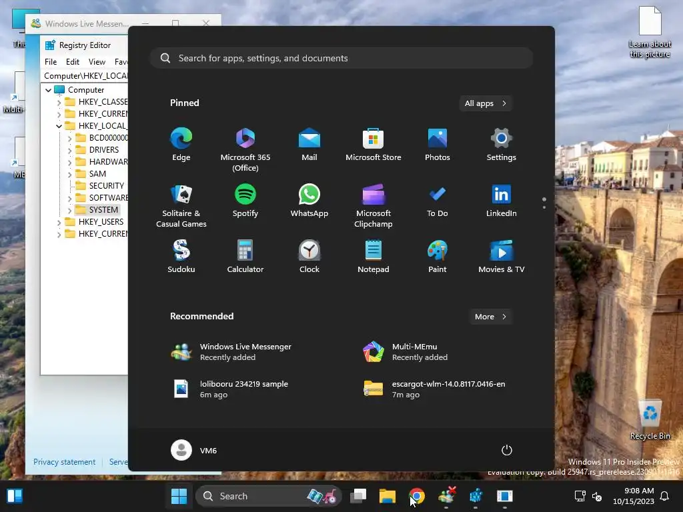
Task: Launch Microsoft 365 (Office) app
Action: [x=245, y=150]
